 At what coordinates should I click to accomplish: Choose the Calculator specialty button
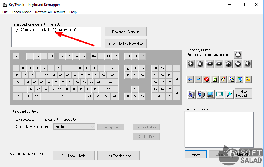(x=220, y=95)
